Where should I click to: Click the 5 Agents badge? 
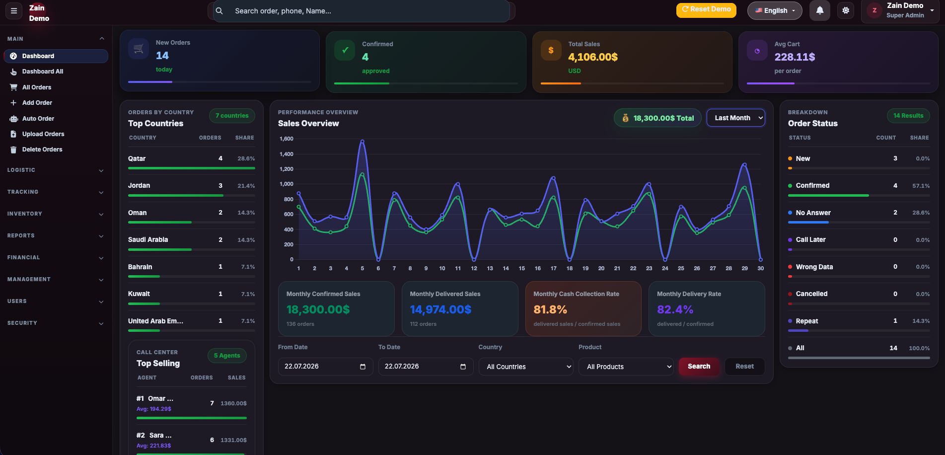[x=227, y=356]
